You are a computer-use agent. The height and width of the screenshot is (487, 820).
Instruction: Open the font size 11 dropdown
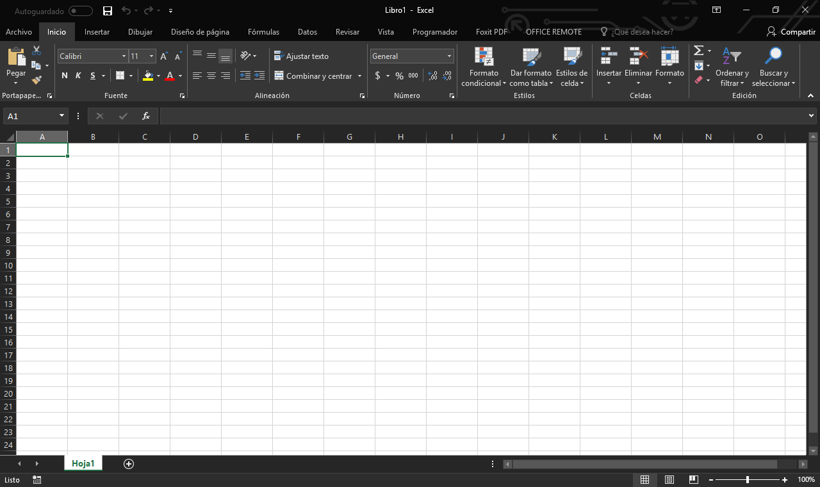[x=151, y=56]
